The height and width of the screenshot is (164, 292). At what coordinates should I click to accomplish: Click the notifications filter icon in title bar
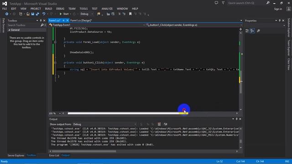coord(223,3)
